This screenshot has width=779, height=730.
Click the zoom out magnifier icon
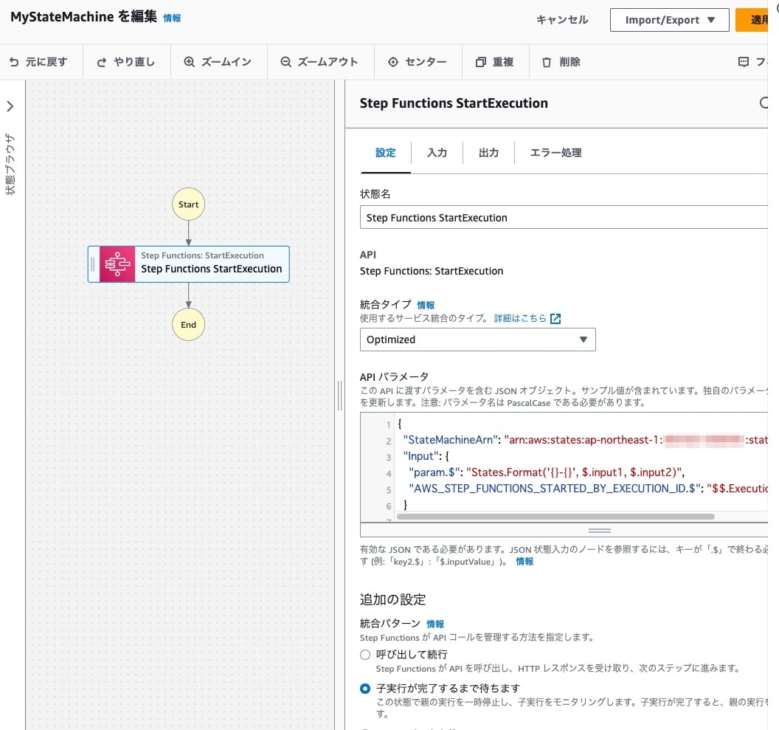(x=285, y=61)
